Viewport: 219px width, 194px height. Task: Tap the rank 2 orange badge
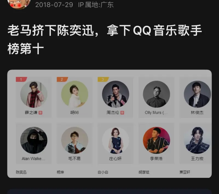tap(62, 79)
